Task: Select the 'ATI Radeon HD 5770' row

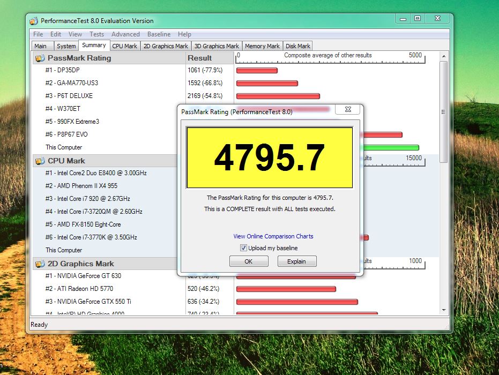Action: coord(79,289)
